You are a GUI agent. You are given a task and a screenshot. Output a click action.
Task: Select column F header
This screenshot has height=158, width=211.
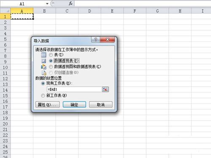[135, 11]
